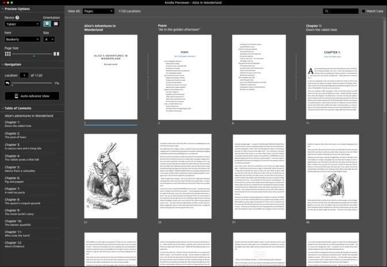The height and width of the screenshot is (267, 387).
Task: Click large pages size icon
Action: [x=56, y=54]
